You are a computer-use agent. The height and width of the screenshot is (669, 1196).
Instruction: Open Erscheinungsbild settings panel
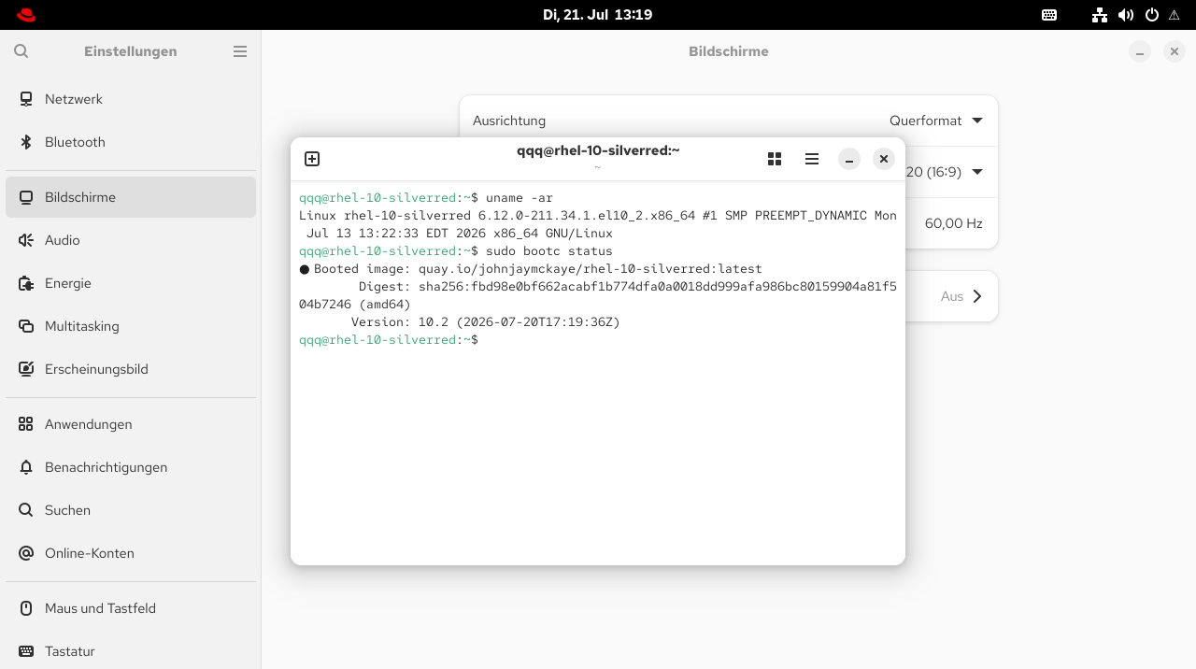click(131, 369)
